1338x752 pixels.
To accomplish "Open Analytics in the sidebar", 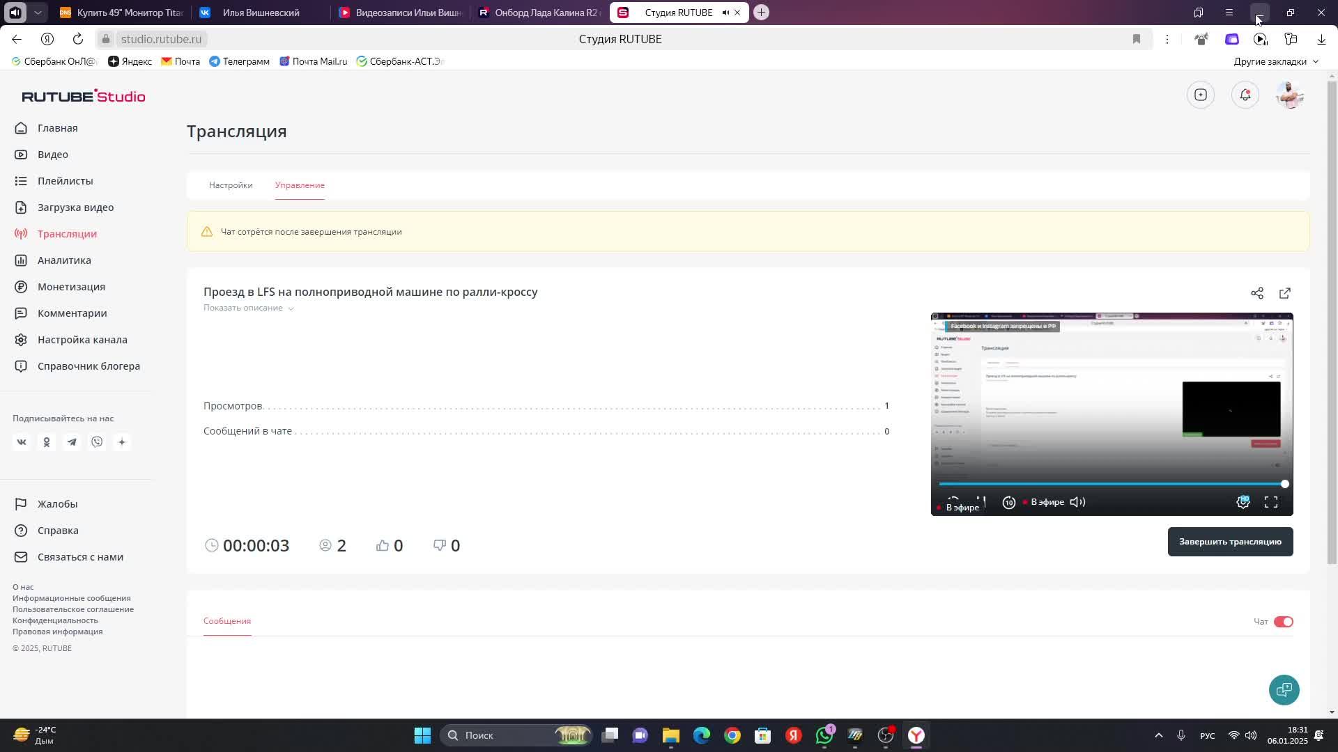I will [64, 260].
